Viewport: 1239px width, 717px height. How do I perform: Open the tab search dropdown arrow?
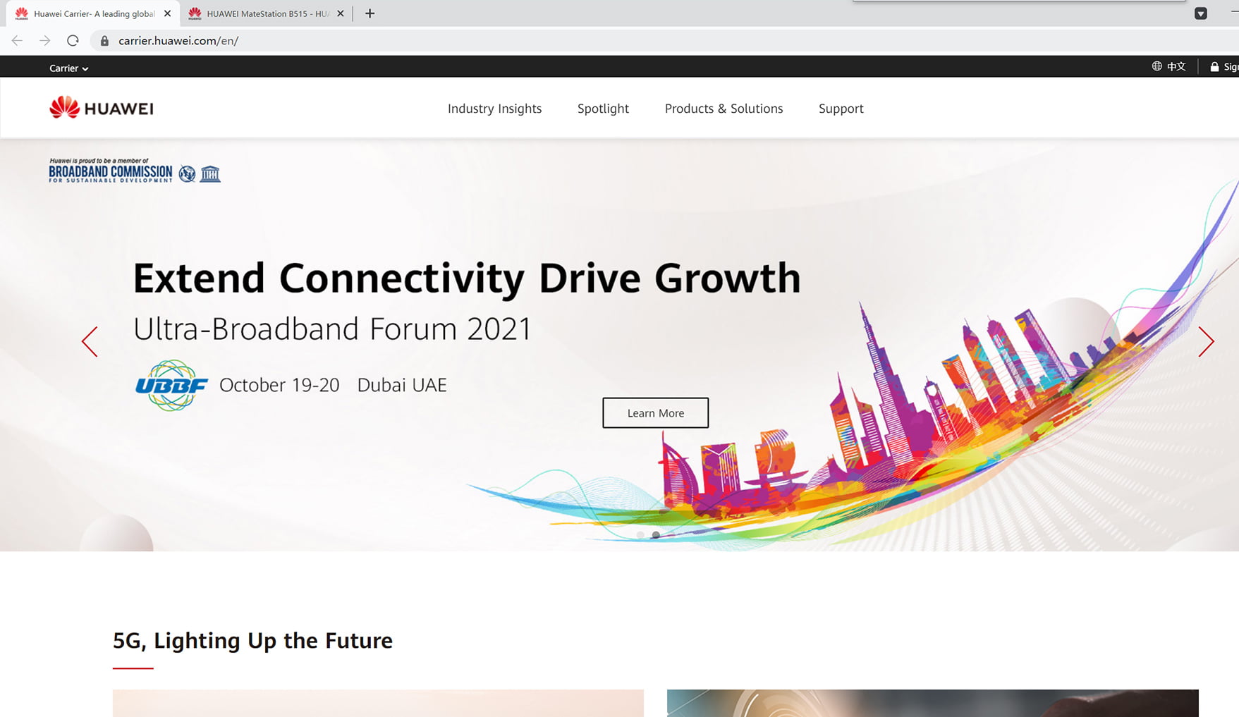coord(1200,13)
